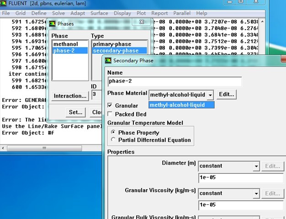The image size is (286, 219).
Task: Open the Report menu
Action: click(159, 13)
